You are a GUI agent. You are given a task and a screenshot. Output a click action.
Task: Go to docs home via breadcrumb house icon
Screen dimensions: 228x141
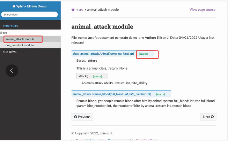(x=73, y=10)
